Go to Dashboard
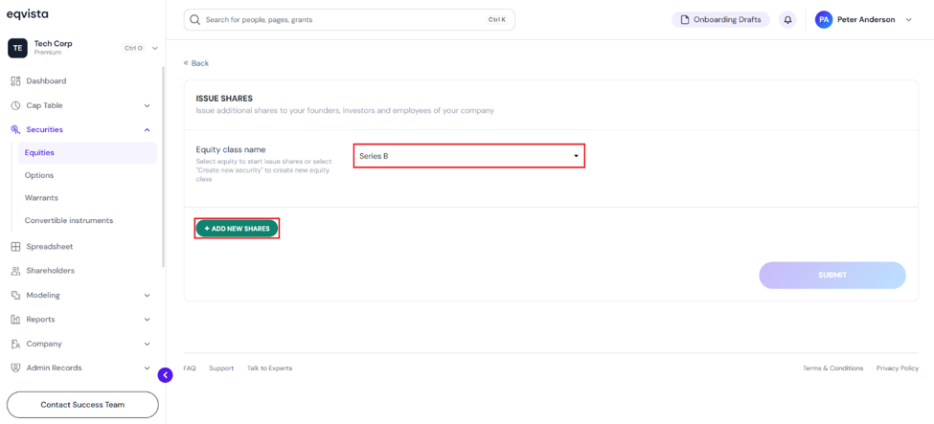Screen dimensions: 934x424 pyautogui.click(x=46, y=81)
